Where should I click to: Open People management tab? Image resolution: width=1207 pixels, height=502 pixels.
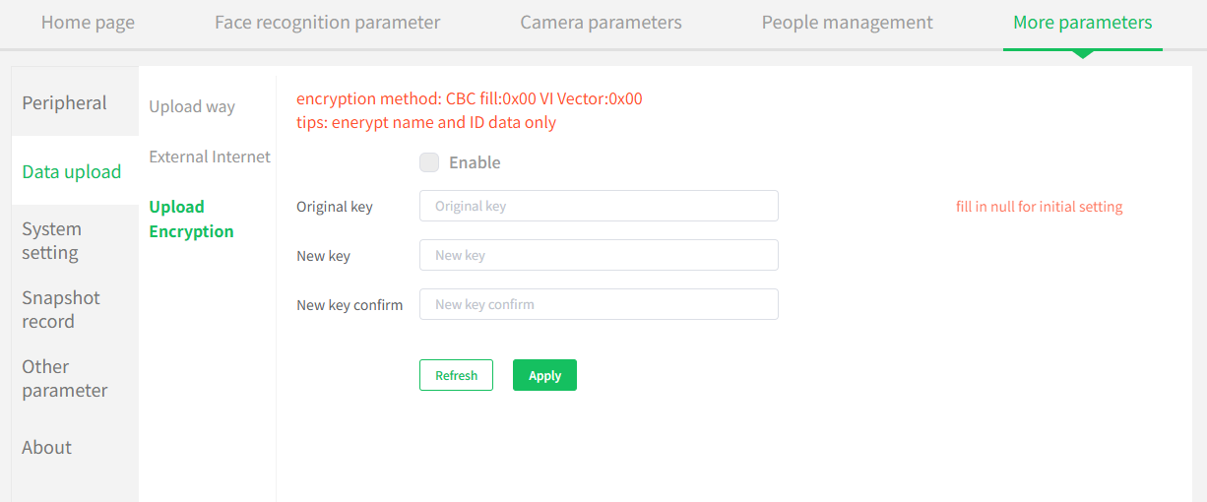(847, 23)
